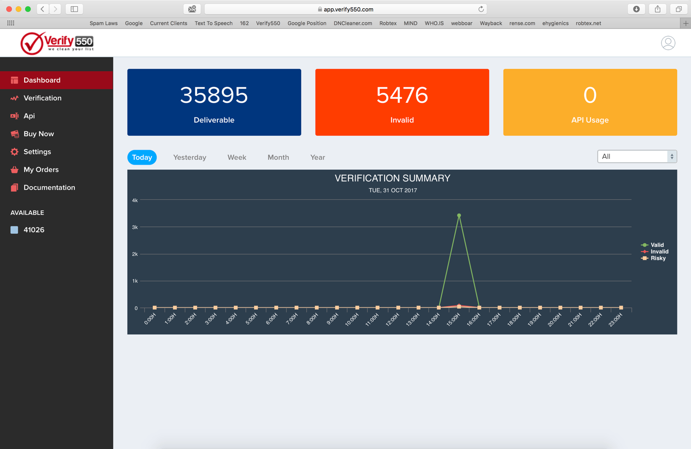Open the All filter dropdown
This screenshot has height=449, width=691.
click(x=636, y=156)
